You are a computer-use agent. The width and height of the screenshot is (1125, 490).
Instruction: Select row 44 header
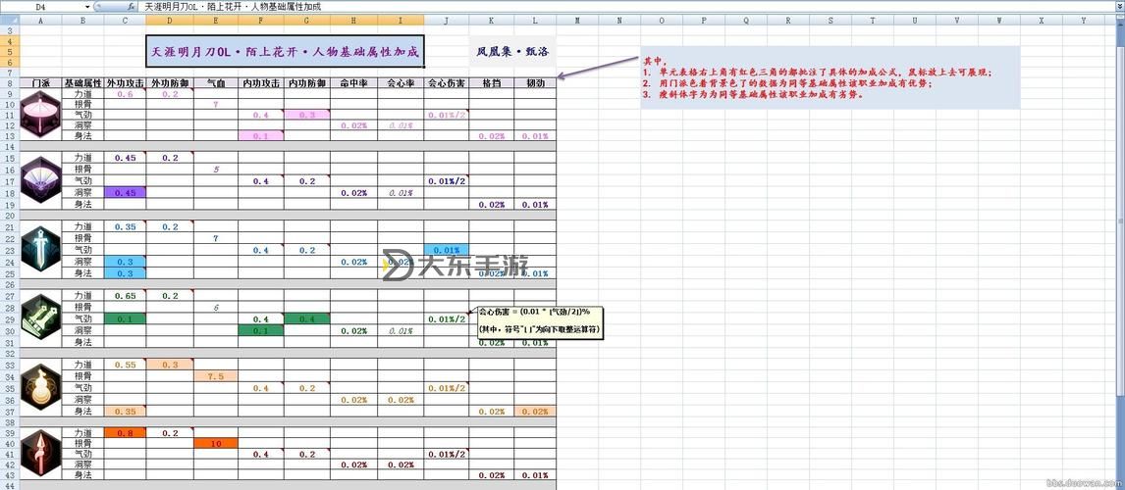[x=9, y=485]
